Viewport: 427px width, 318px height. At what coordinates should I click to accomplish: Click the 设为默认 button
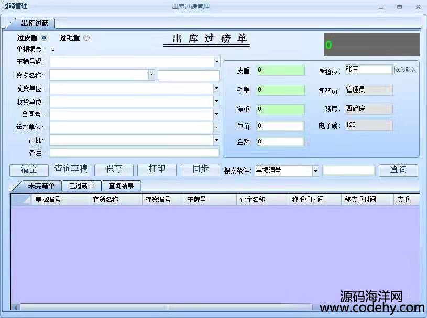tap(406, 70)
